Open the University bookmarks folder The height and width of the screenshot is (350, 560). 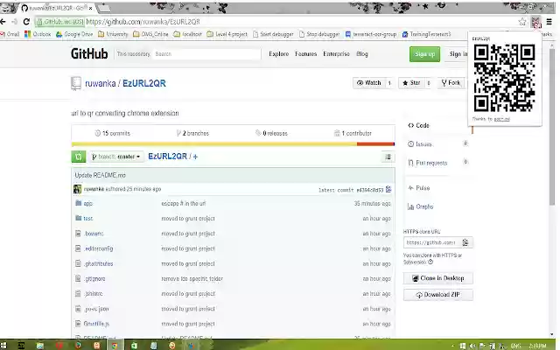pos(113,34)
